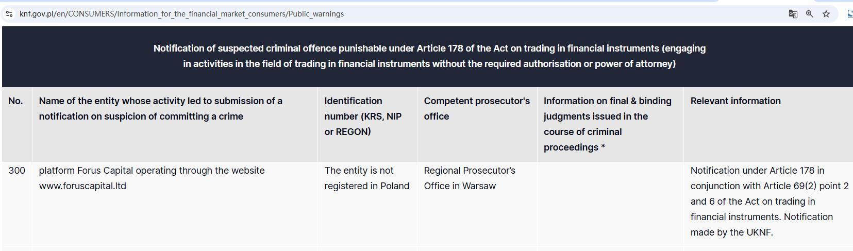The image size is (853, 251).
Task: Click the Article 178 notification table title
Action: tap(429, 56)
